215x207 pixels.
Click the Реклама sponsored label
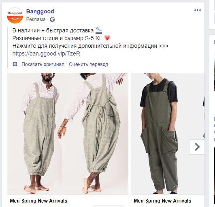pyautogui.click(x=36, y=19)
